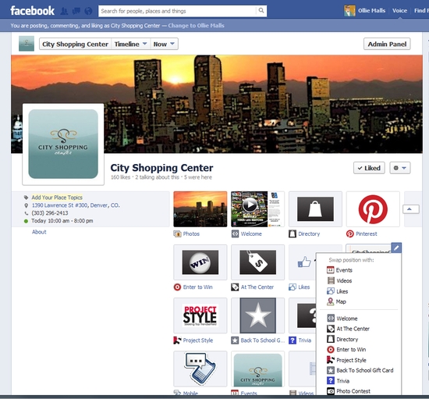429x399 pixels.
Task: Click Change to Ollie Malls link
Action: pyautogui.click(x=196, y=26)
